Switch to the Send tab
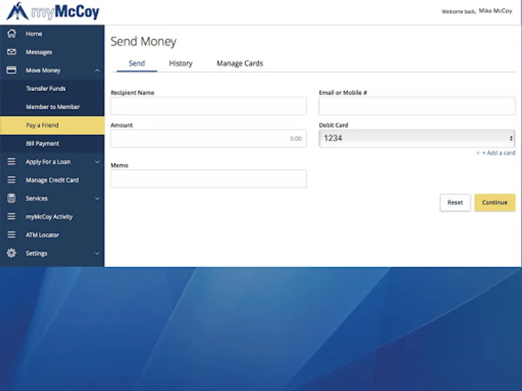Viewport: 522px width, 391px height. pos(137,63)
